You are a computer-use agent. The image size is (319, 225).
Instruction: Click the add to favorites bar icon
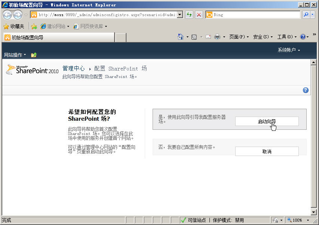[x=34, y=26]
